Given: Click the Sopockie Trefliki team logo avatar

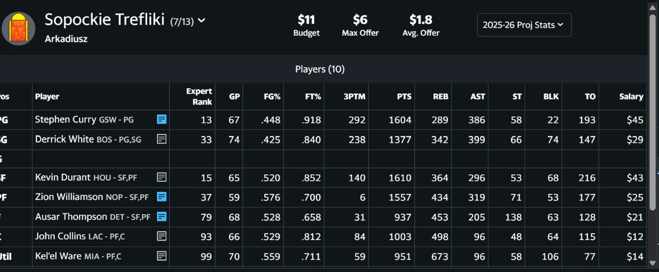Looking at the screenshot, I should (19, 29).
